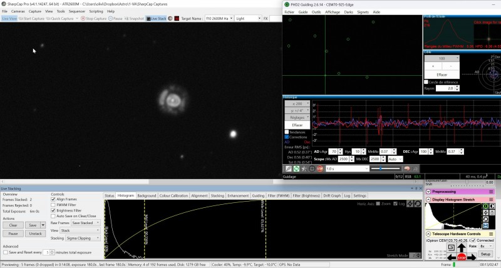
Task: Toggle Save and Reset every checkbox
Action: pyautogui.click(x=6, y=252)
